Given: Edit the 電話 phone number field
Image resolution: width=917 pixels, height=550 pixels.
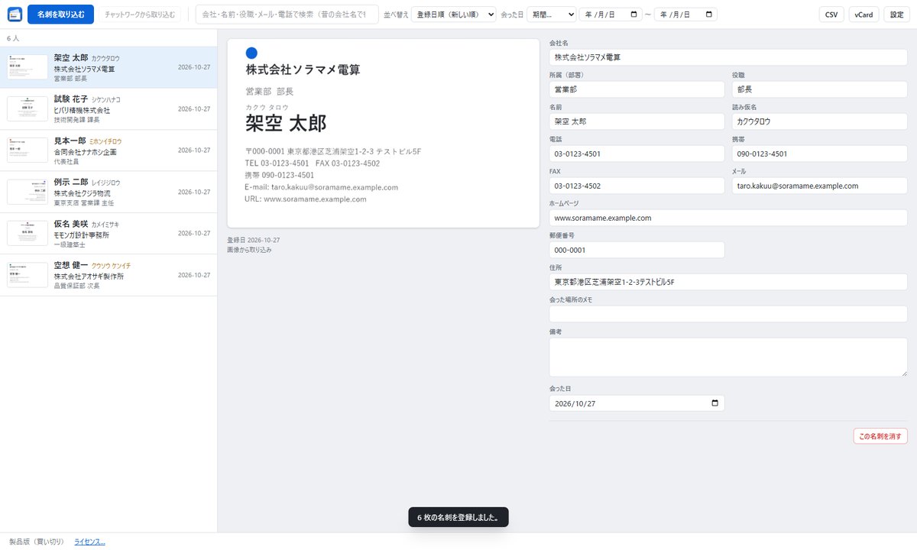Looking at the screenshot, I should pyautogui.click(x=637, y=154).
